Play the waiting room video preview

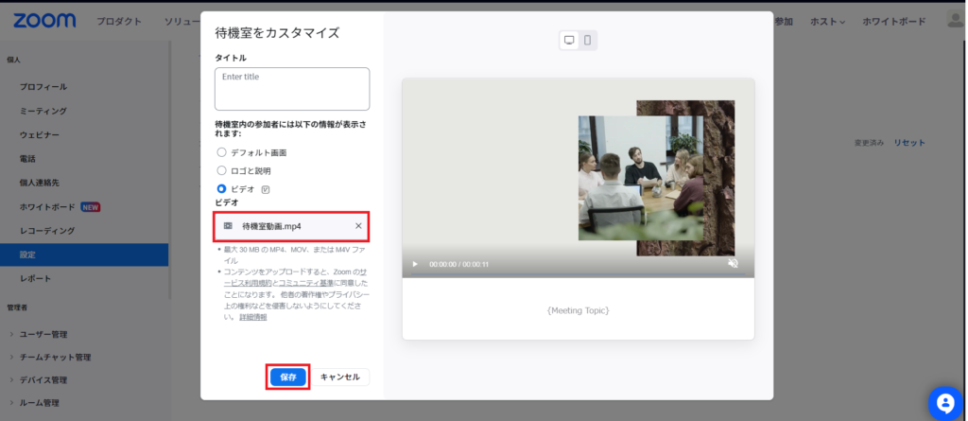[414, 264]
